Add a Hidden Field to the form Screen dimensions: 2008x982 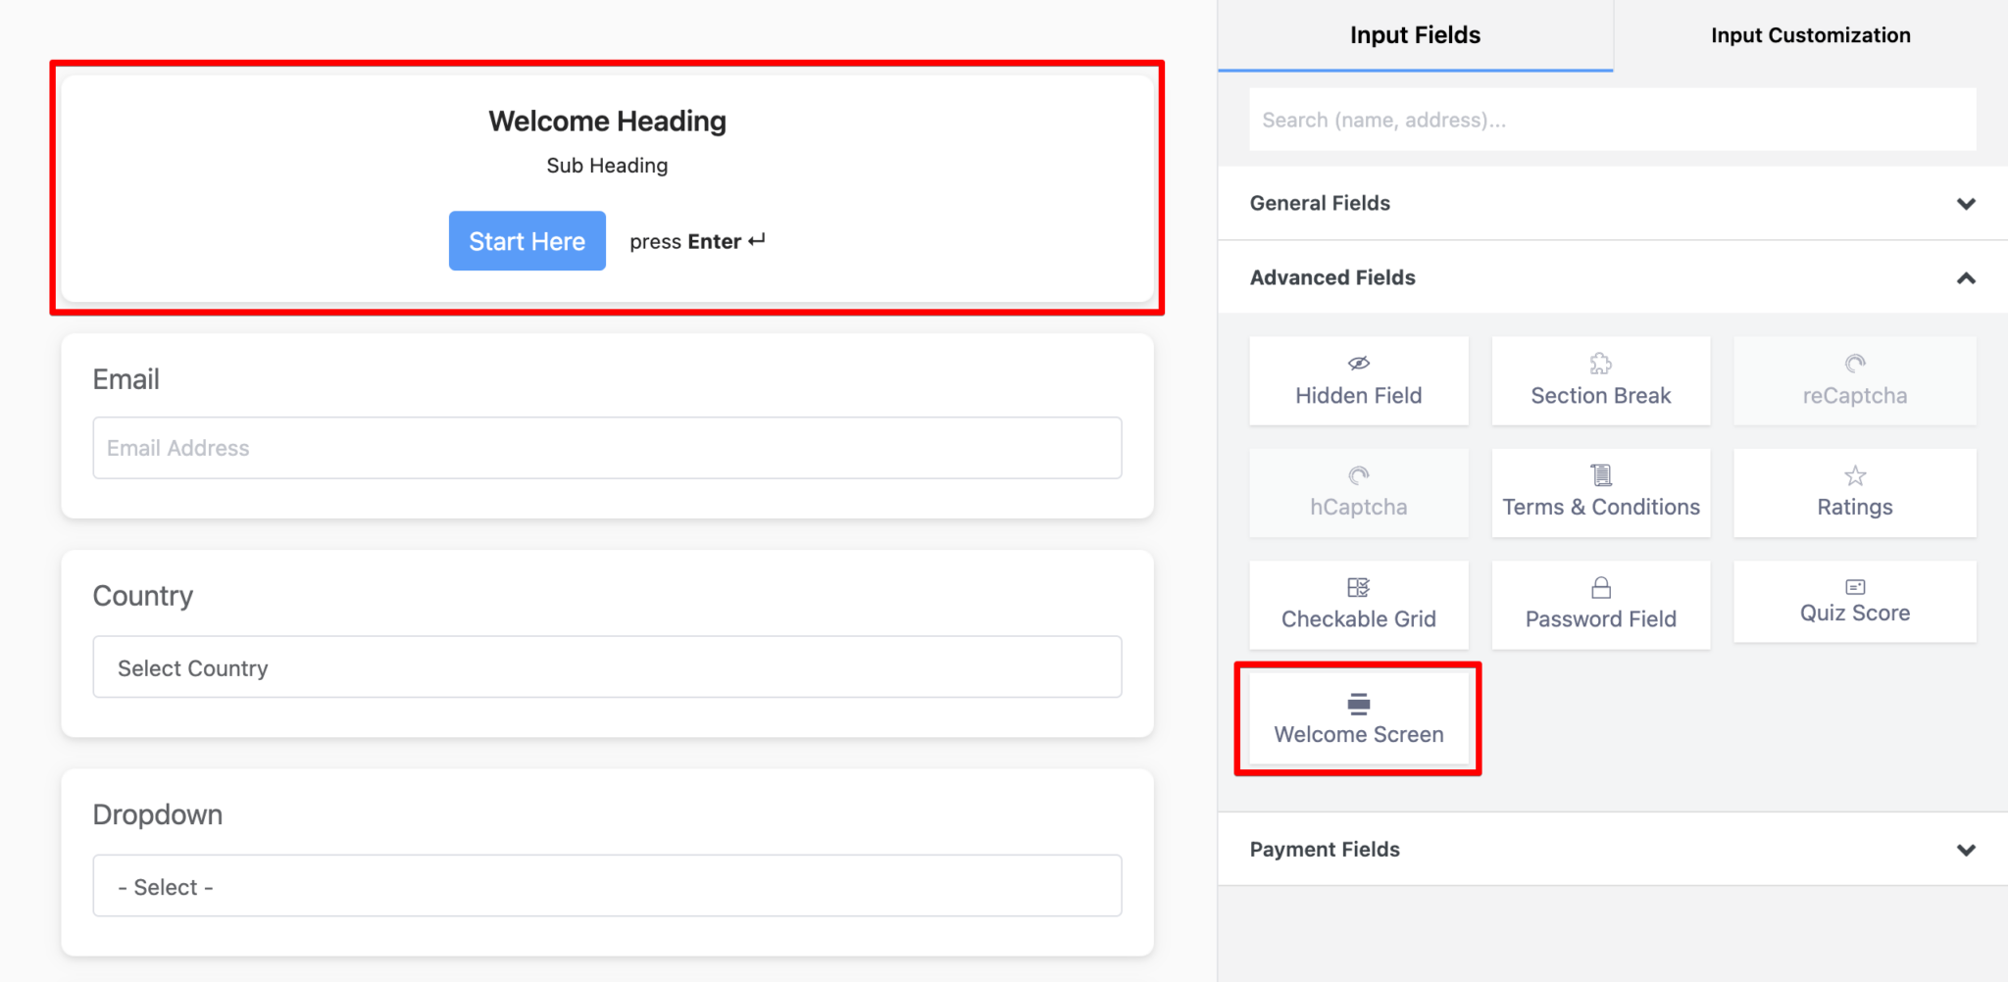[x=1359, y=381]
